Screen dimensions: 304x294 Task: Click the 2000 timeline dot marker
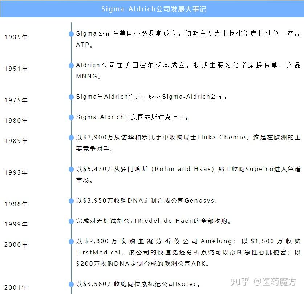pyautogui.click(x=70, y=241)
